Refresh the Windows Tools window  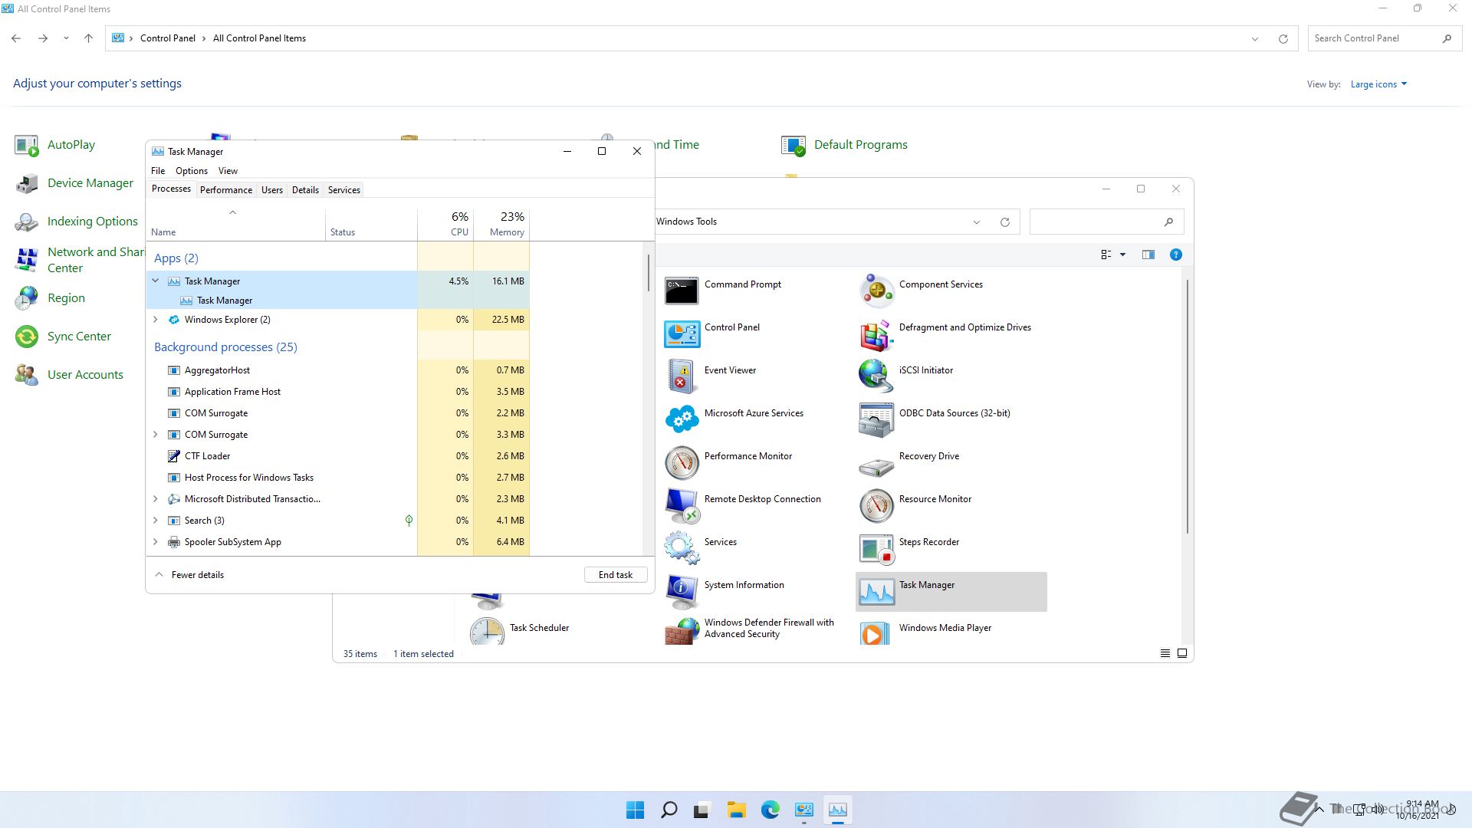point(1004,222)
